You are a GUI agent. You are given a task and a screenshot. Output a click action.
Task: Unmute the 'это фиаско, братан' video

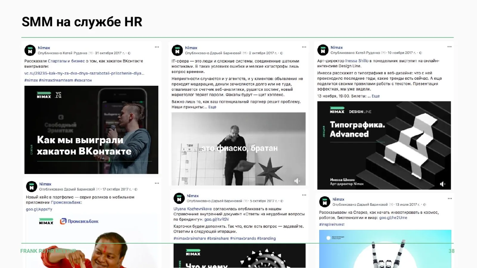coord(297,181)
